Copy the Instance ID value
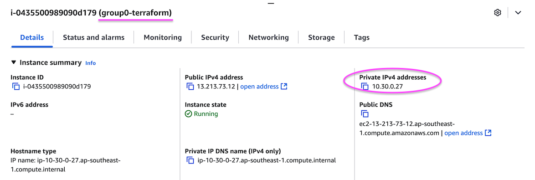The width and height of the screenshot is (535, 180). 16,87
